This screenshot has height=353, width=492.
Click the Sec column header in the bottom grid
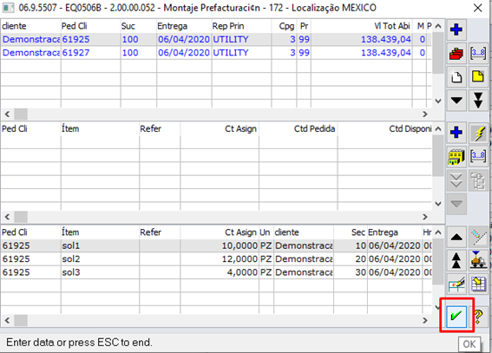[351, 232]
